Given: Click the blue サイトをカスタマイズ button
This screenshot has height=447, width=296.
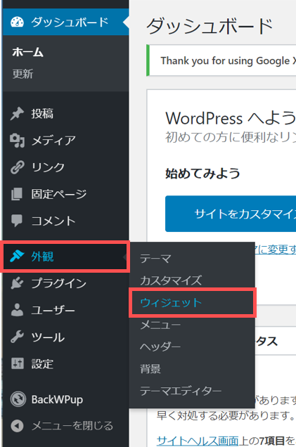Looking at the screenshot, I should tap(231, 214).
